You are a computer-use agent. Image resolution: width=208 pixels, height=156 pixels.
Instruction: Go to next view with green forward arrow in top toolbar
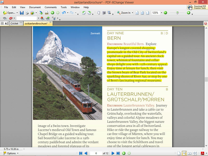click(57, 13)
